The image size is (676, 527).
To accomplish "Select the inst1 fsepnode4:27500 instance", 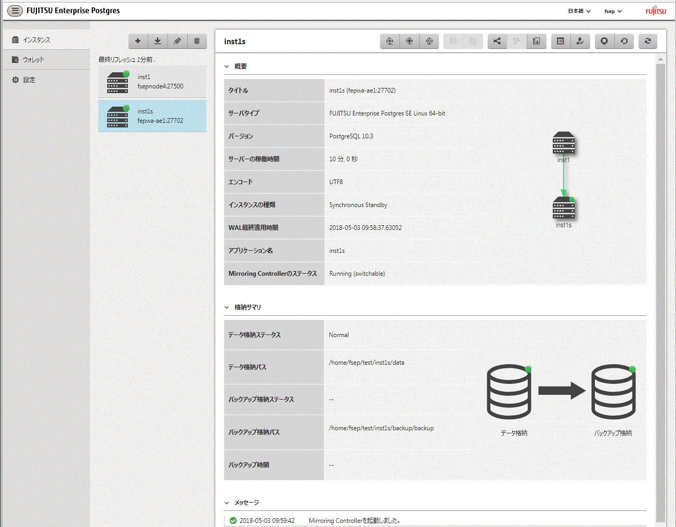I will pos(152,82).
